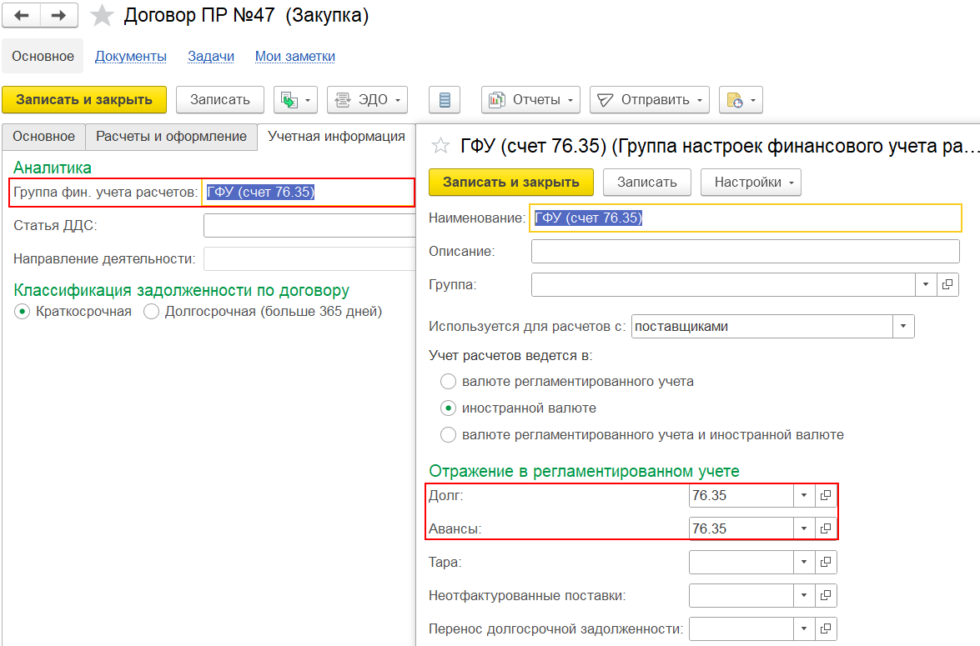Click the list icon button in toolbar
This screenshot has width=980, height=646.
coord(445,100)
